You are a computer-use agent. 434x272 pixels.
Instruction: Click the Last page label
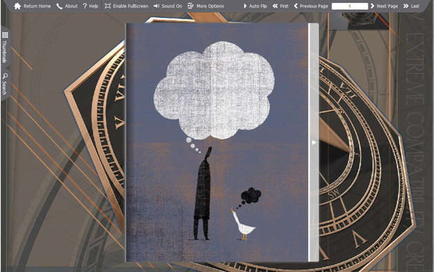[x=415, y=6]
